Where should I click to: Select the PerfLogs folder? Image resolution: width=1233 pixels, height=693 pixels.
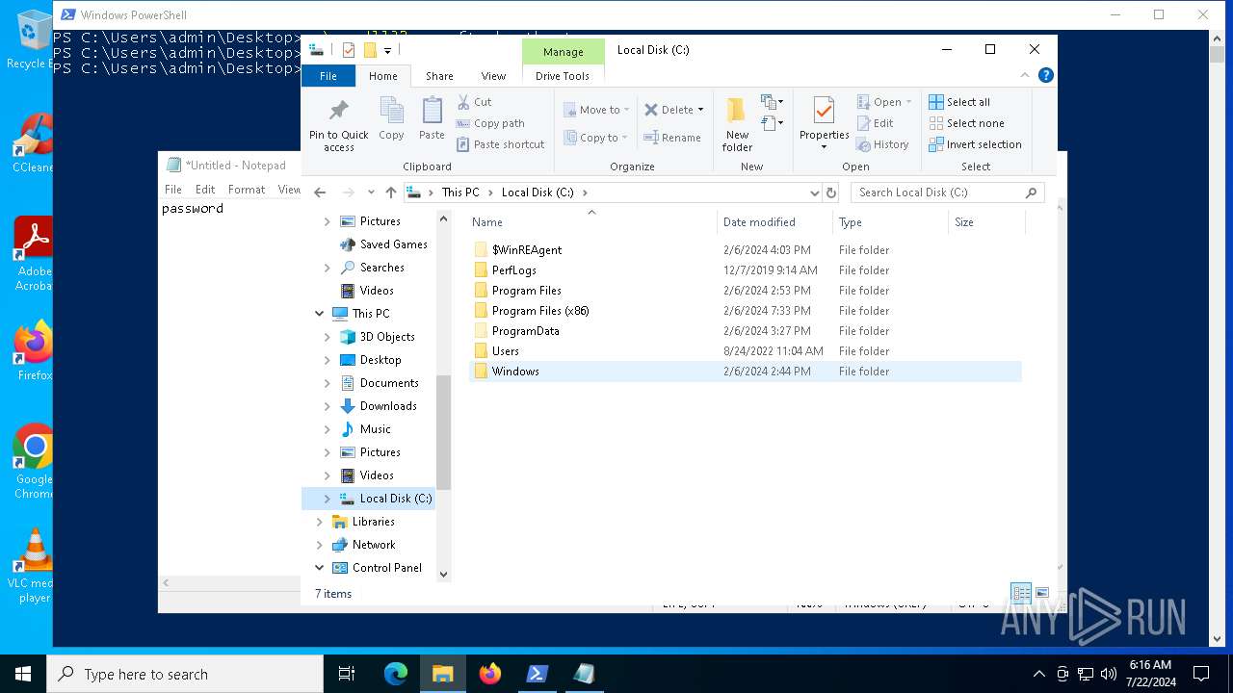point(513,270)
